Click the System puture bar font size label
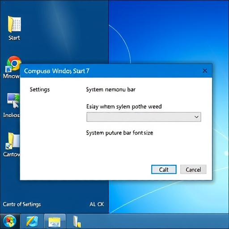Screen dimensions: 229x229 pos(119,133)
